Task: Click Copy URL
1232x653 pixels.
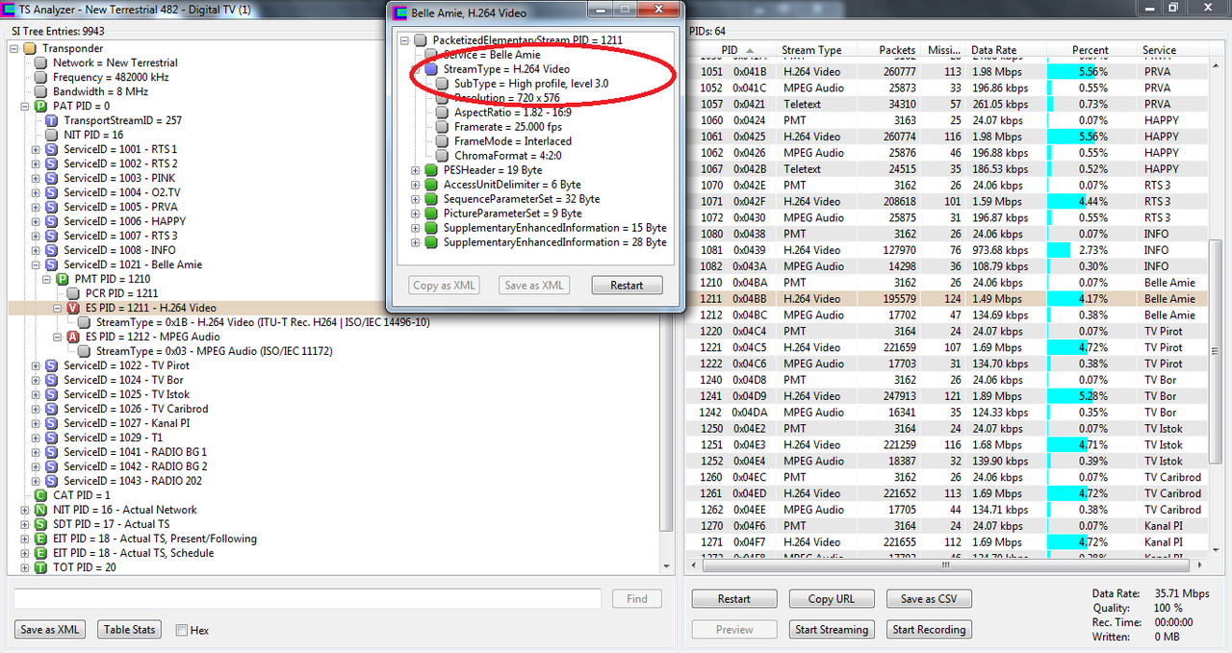Action: pos(832,598)
